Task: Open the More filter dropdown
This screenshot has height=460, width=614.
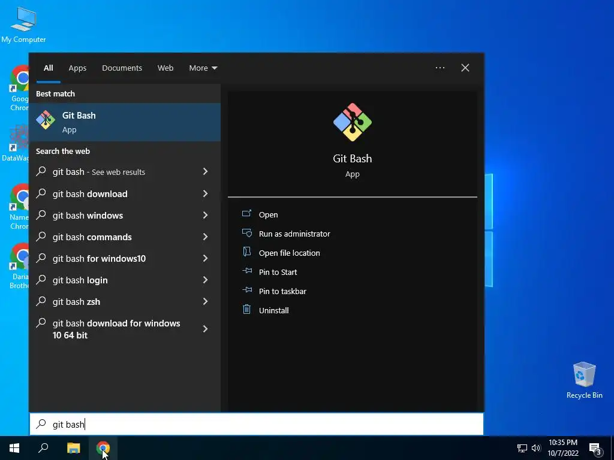Action: [203, 68]
